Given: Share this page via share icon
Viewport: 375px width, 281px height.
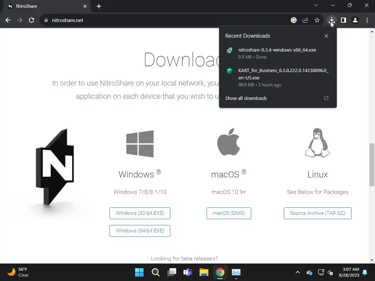Looking at the screenshot, I should (x=305, y=20).
